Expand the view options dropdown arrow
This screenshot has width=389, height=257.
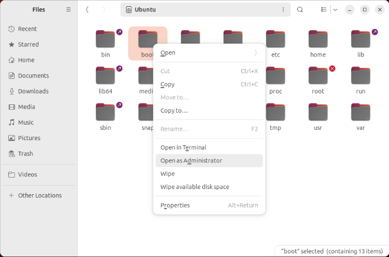pos(335,10)
